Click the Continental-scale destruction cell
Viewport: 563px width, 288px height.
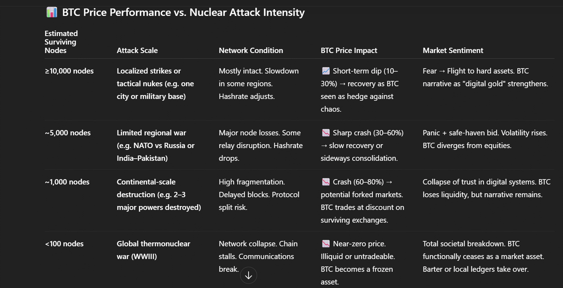(x=159, y=195)
